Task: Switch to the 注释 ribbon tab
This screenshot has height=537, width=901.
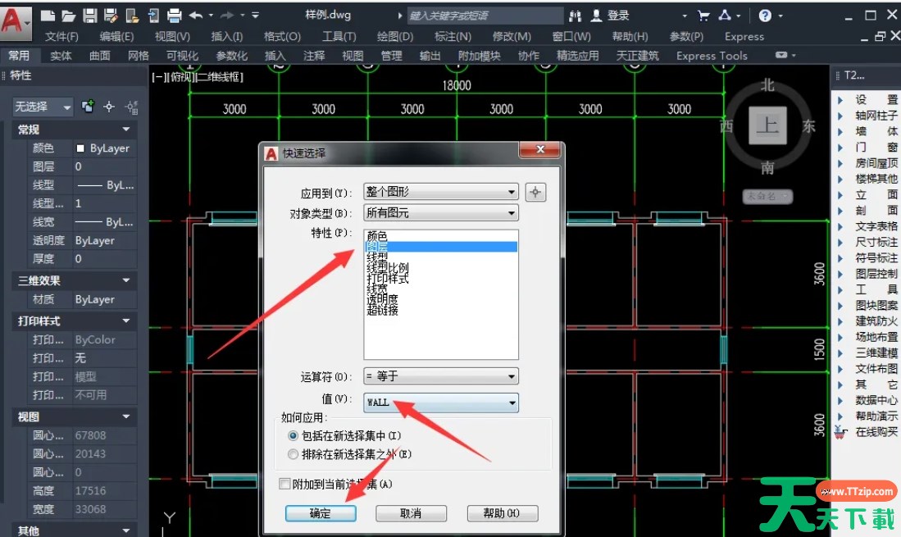Action: coord(313,56)
